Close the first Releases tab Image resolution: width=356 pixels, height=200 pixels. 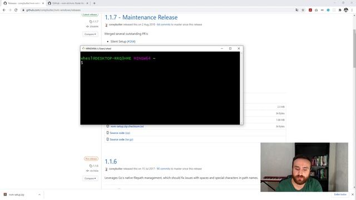tap(43, 3)
